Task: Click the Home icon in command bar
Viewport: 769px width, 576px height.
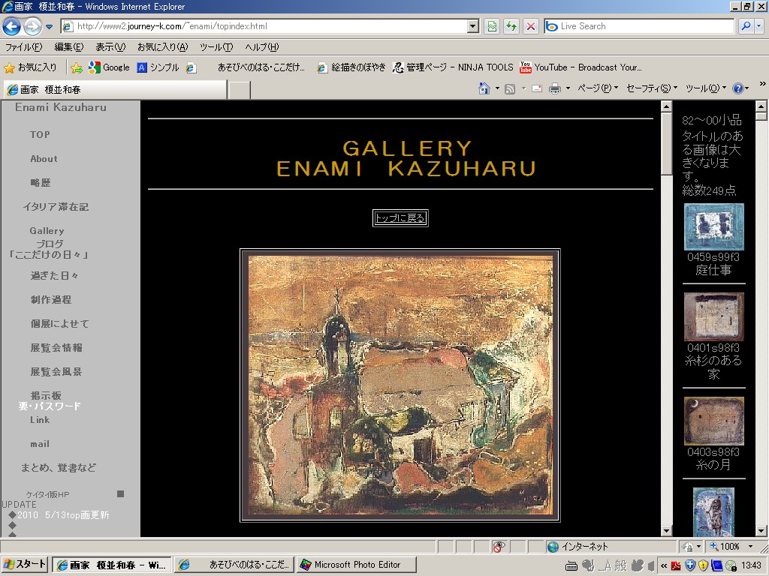Action: 484,88
